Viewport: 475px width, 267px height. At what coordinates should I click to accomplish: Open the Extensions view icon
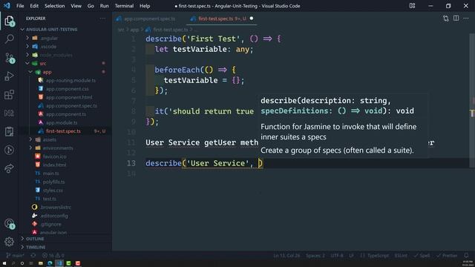10,94
